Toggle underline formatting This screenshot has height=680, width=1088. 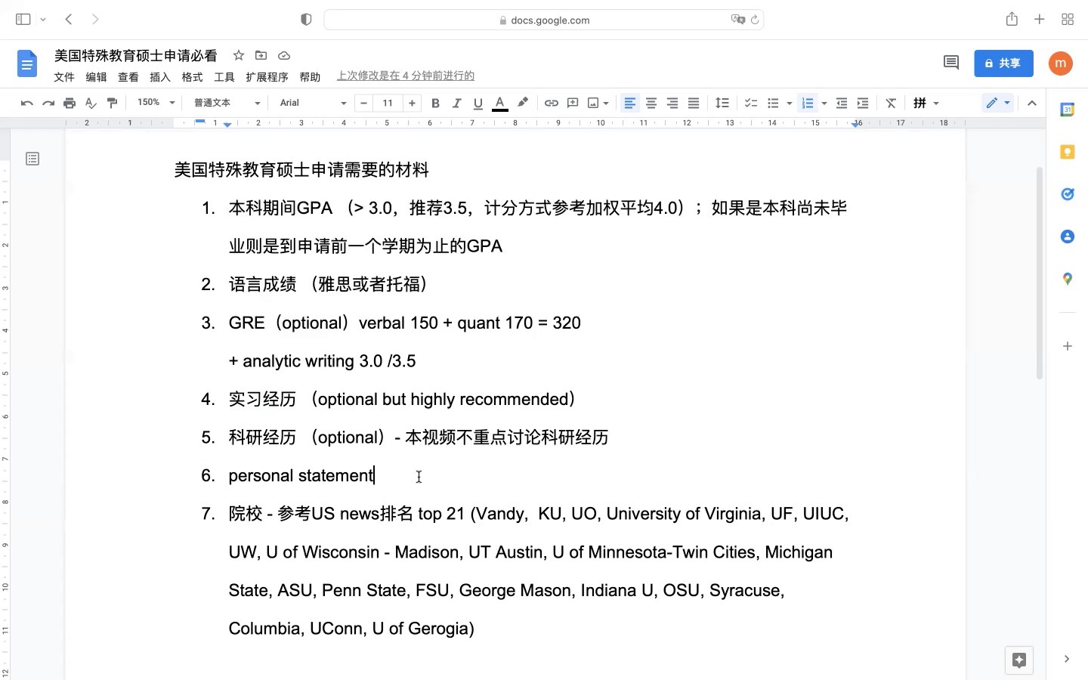[x=478, y=103]
